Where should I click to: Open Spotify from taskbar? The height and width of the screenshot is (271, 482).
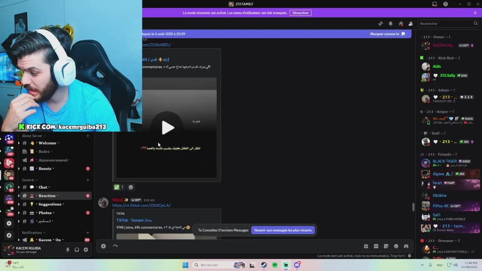coord(275,265)
